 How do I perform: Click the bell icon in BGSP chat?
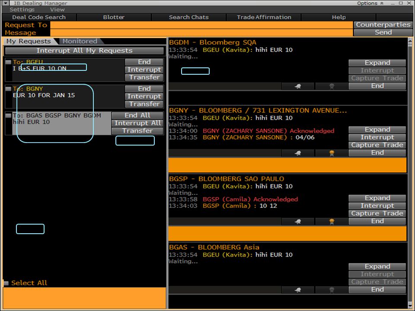tap(298, 221)
